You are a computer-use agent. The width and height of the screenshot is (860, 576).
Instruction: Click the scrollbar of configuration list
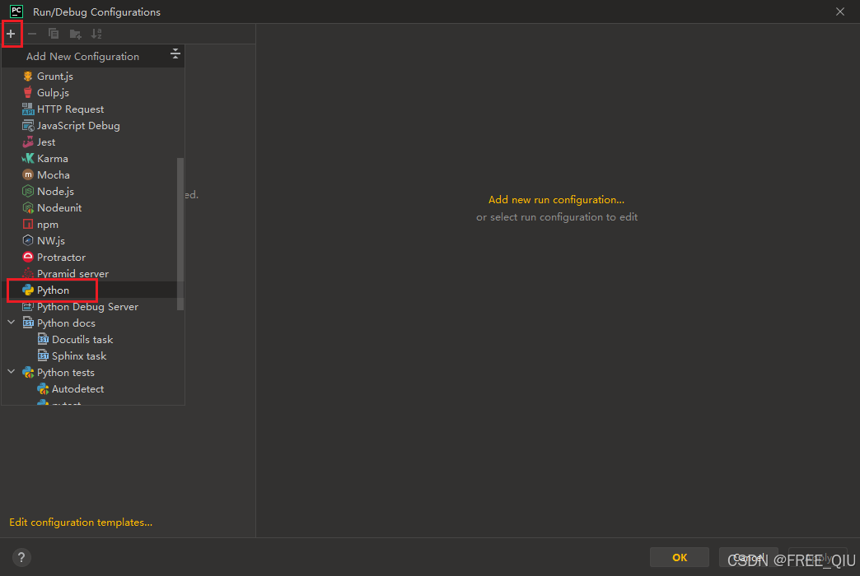pyautogui.click(x=180, y=234)
